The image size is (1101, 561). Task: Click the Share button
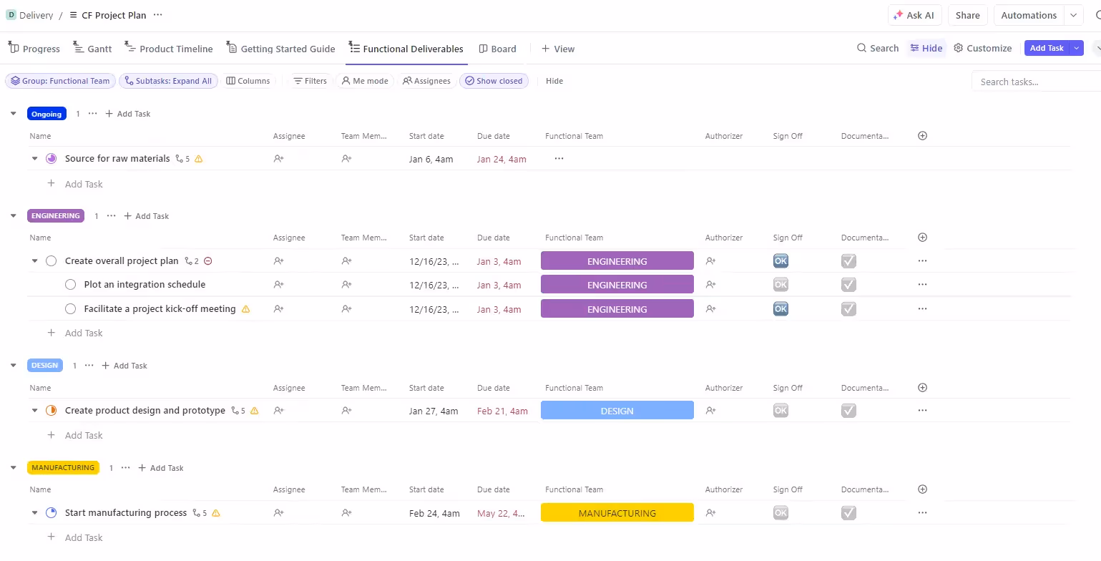(x=967, y=15)
